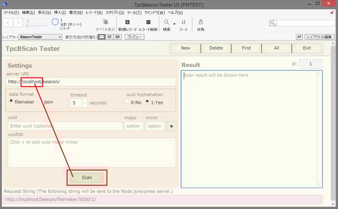Click the レイアウトの編集 button
Viewport: 338px width, 209px height.
tap(319, 37)
